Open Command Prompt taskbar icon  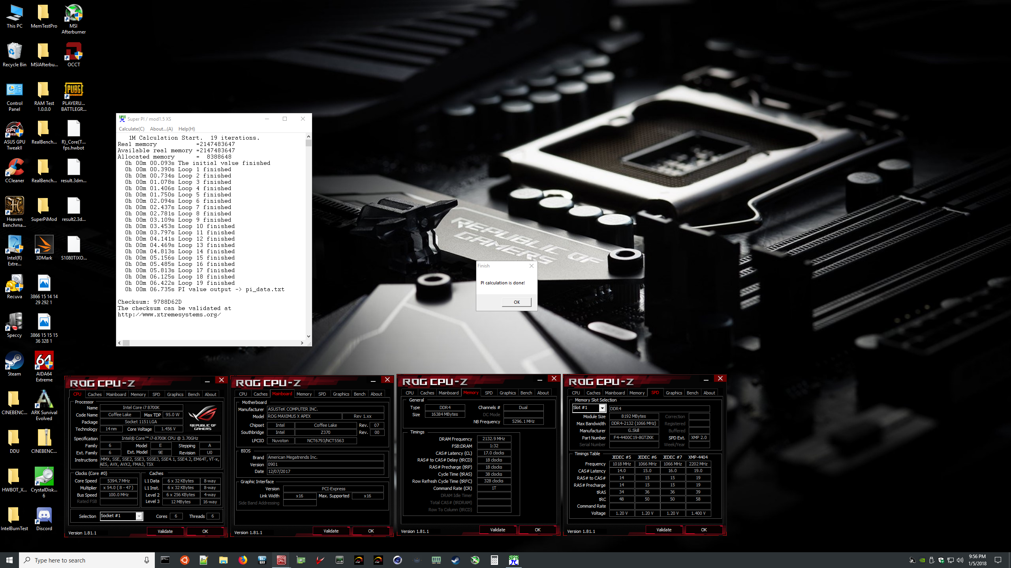(x=165, y=560)
